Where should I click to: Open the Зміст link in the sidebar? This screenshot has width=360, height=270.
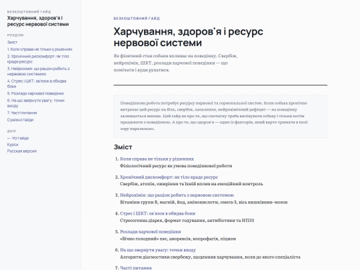point(12,42)
